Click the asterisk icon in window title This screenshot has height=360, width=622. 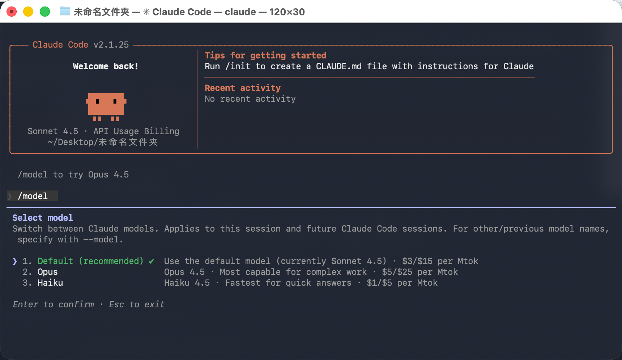coord(146,12)
